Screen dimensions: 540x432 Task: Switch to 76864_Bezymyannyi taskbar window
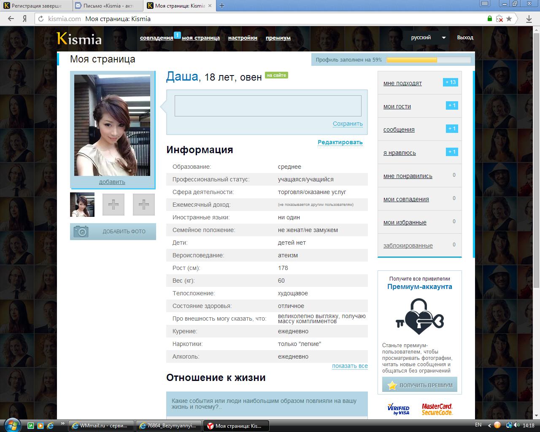coord(169,426)
